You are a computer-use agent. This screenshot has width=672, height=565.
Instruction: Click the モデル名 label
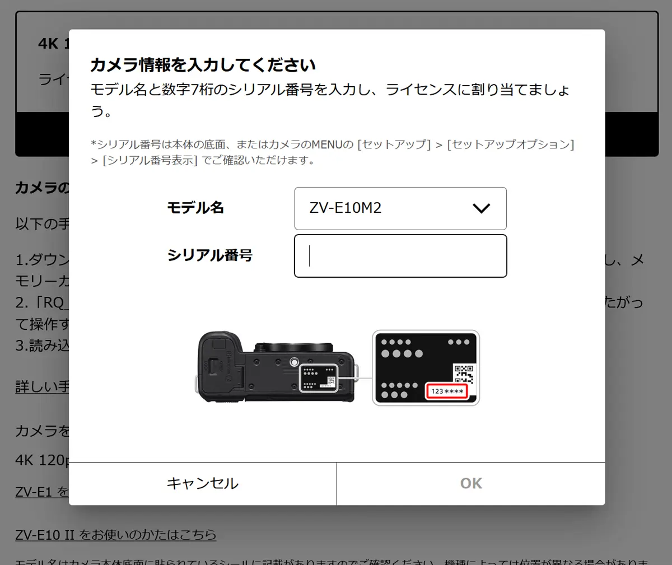click(195, 208)
